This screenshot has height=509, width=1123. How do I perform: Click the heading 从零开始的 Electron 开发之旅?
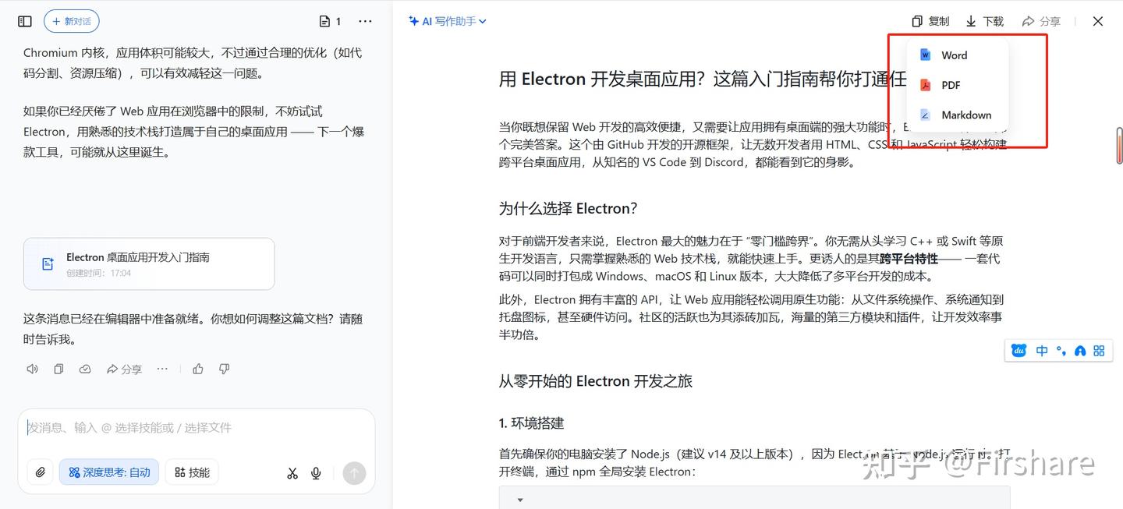tap(596, 381)
